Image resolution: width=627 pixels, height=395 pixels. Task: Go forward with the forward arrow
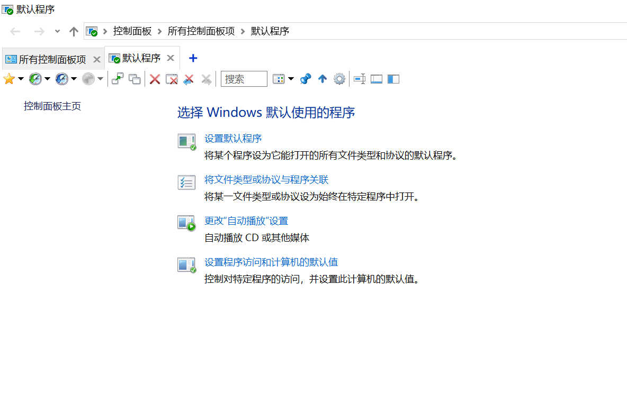[x=39, y=31]
